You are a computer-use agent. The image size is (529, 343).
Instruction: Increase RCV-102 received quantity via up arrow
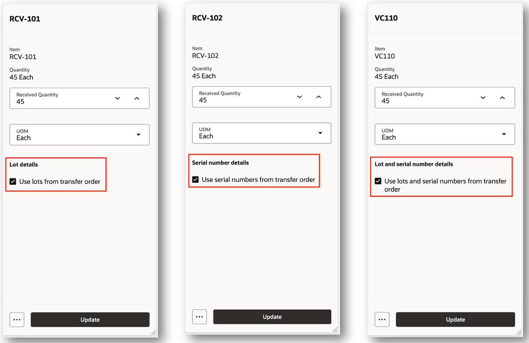[x=319, y=97]
